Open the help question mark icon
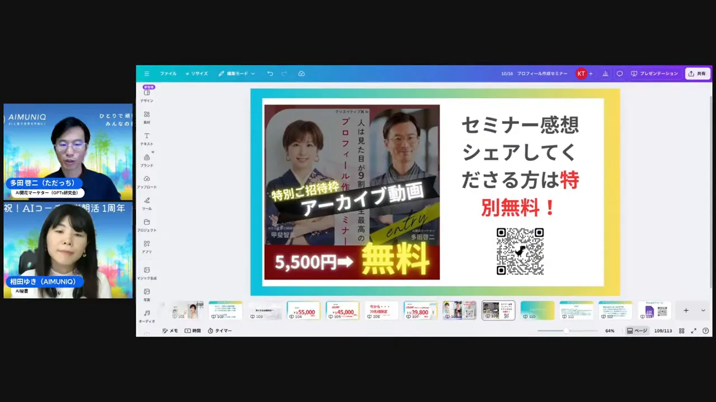 coord(705,331)
